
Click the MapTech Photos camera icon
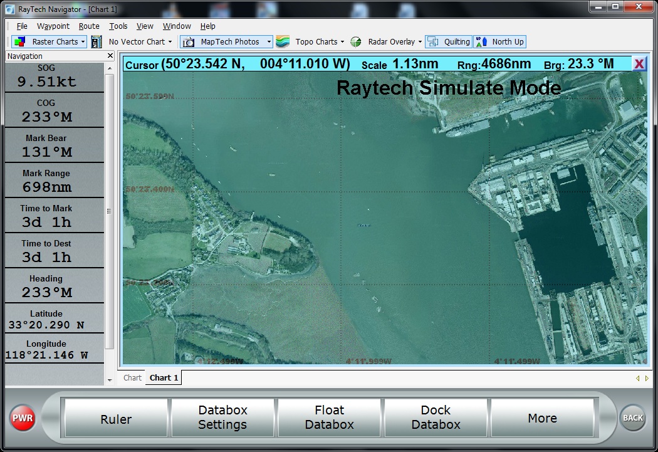[x=189, y=41]
